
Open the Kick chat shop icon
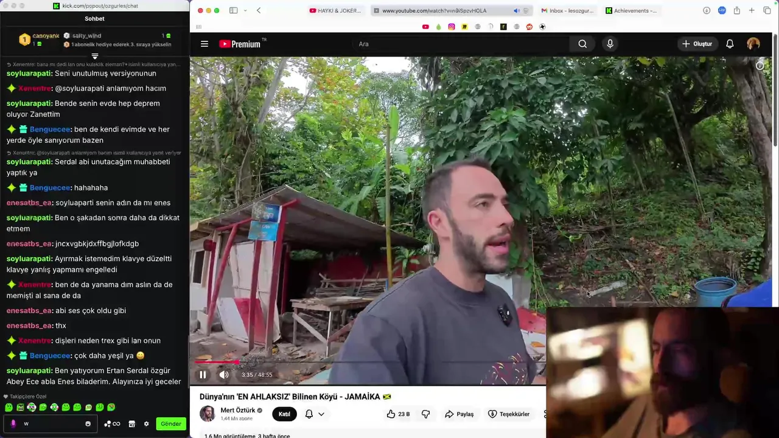pos(131,424)
